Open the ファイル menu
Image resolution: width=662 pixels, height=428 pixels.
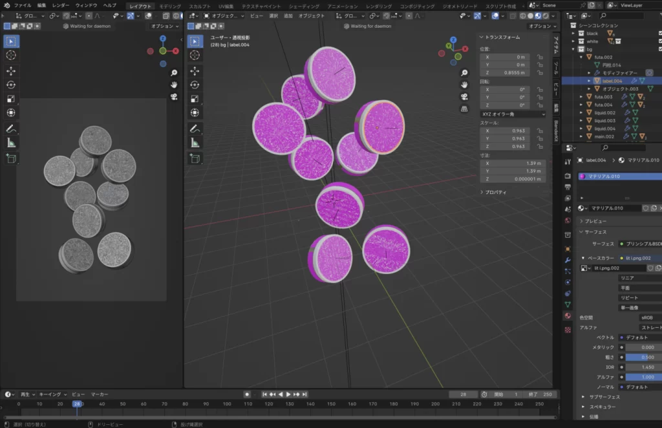coord(23,5)
